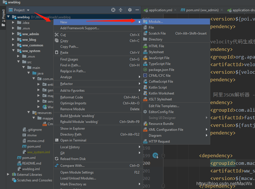Select README.md in project tree
This screenshot has width=255, height=189.
(x=32, y=163)
